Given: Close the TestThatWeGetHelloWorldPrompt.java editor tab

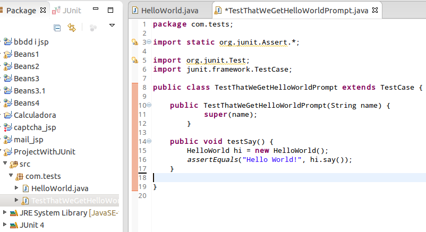Looking at the screenshot, I should pos(376,10).
